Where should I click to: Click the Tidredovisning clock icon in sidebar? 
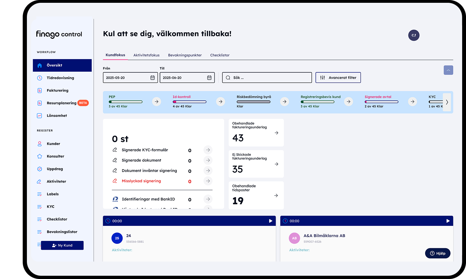point(39,78)
